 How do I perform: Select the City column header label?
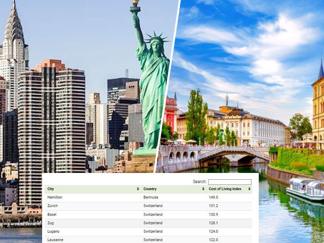51,189
